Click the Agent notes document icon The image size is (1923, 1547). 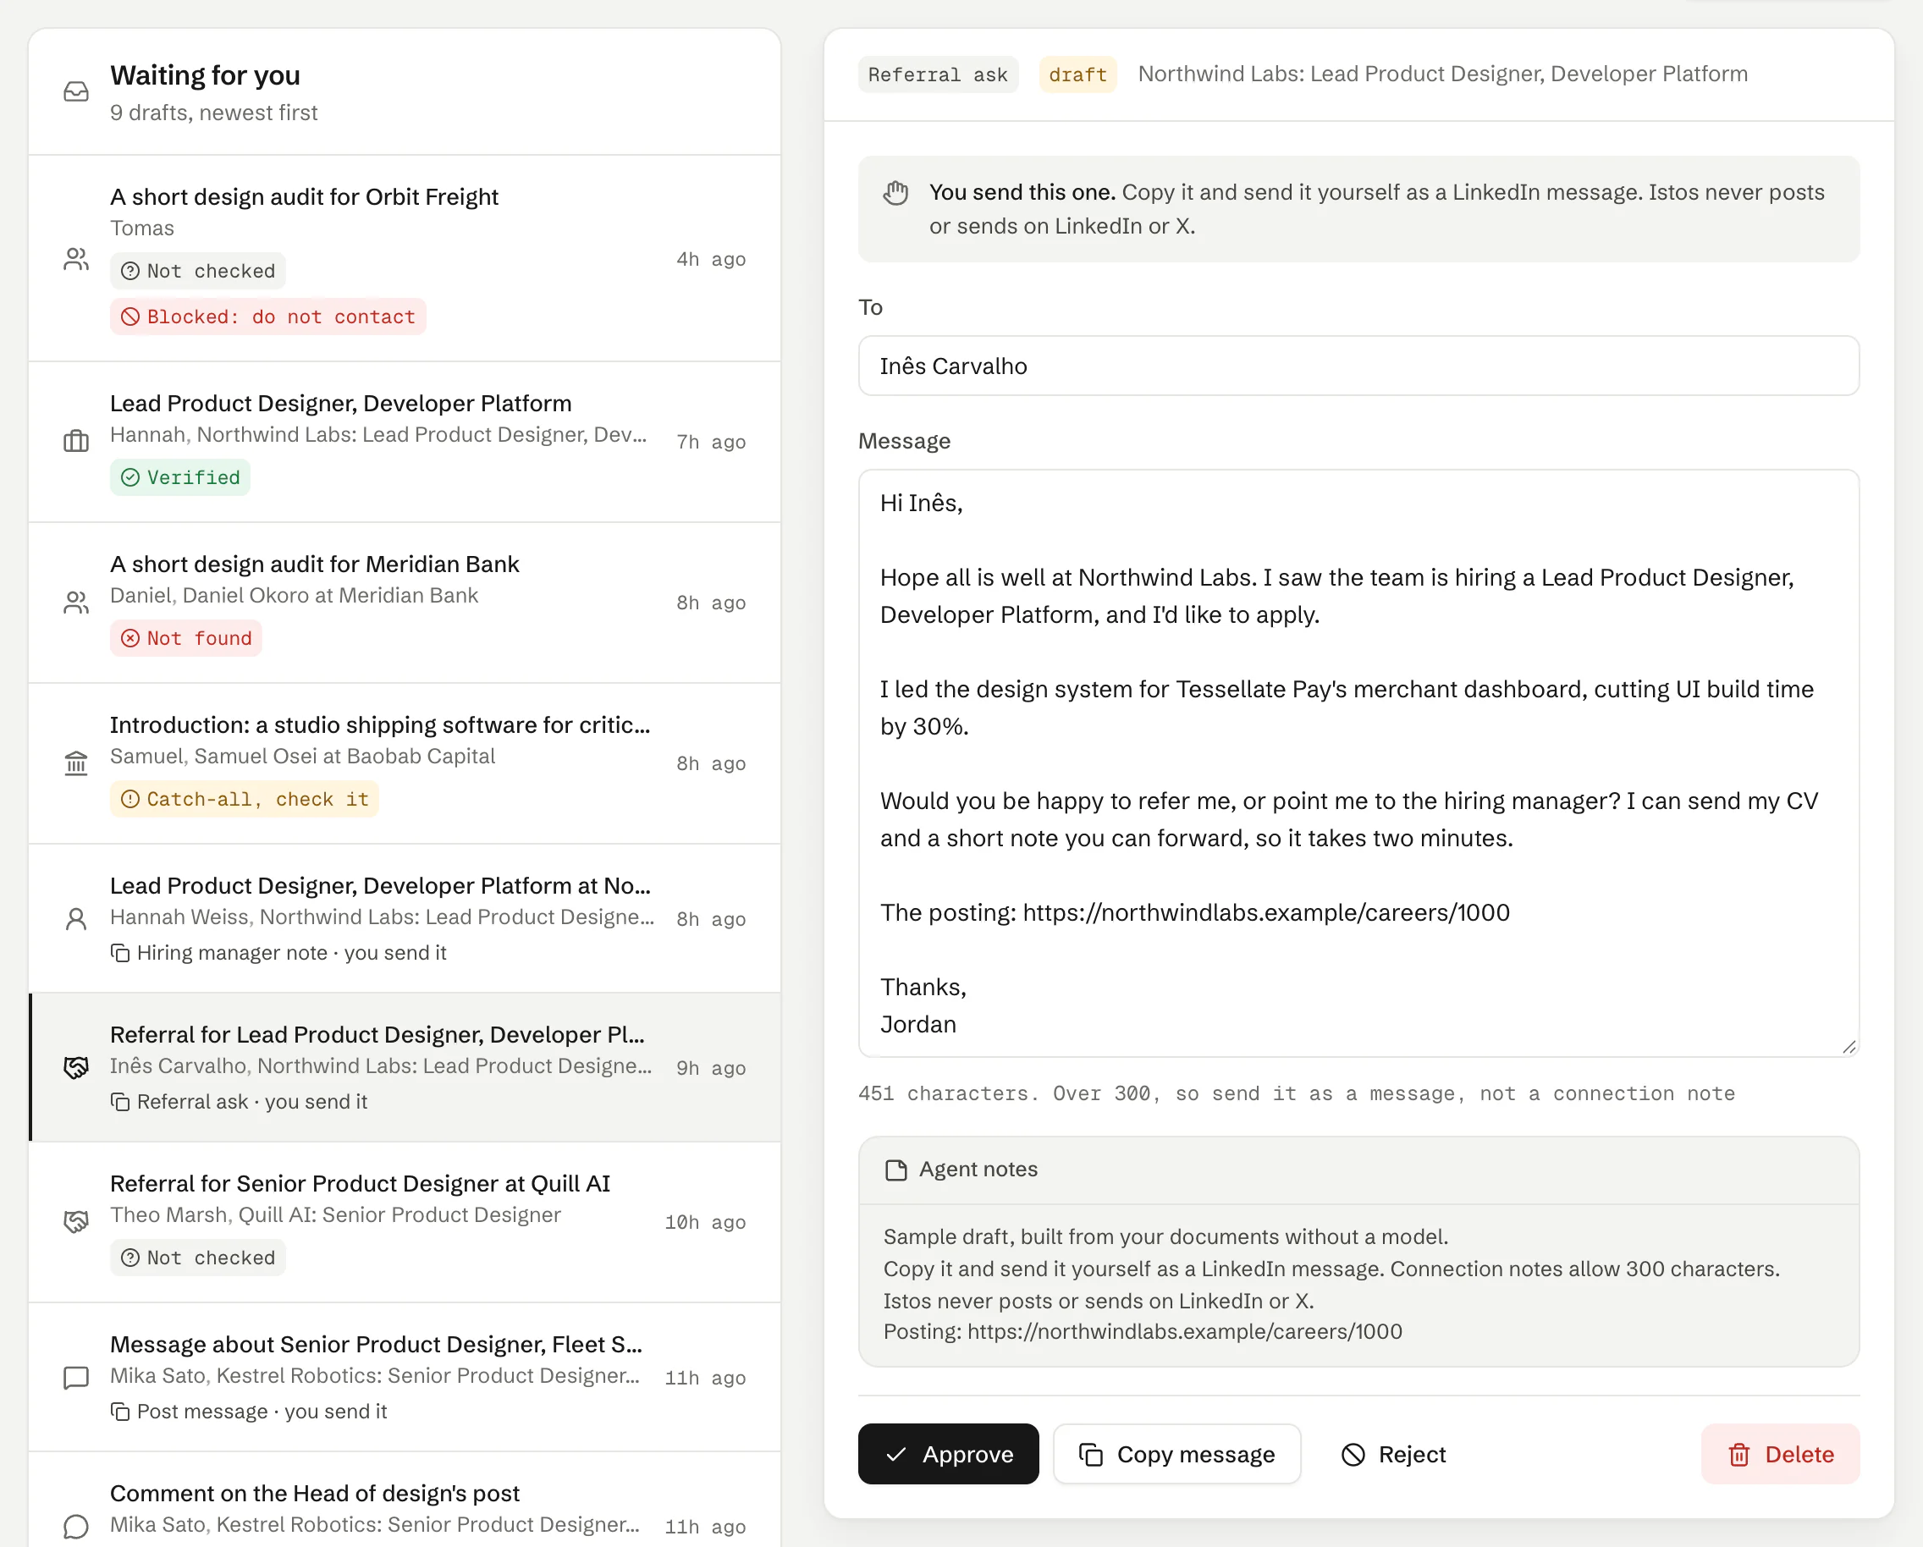(x=895, y=1170)
